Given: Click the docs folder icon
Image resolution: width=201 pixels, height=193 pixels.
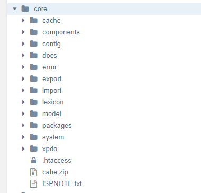Looking at the screenshot, I should coord(33,55).
